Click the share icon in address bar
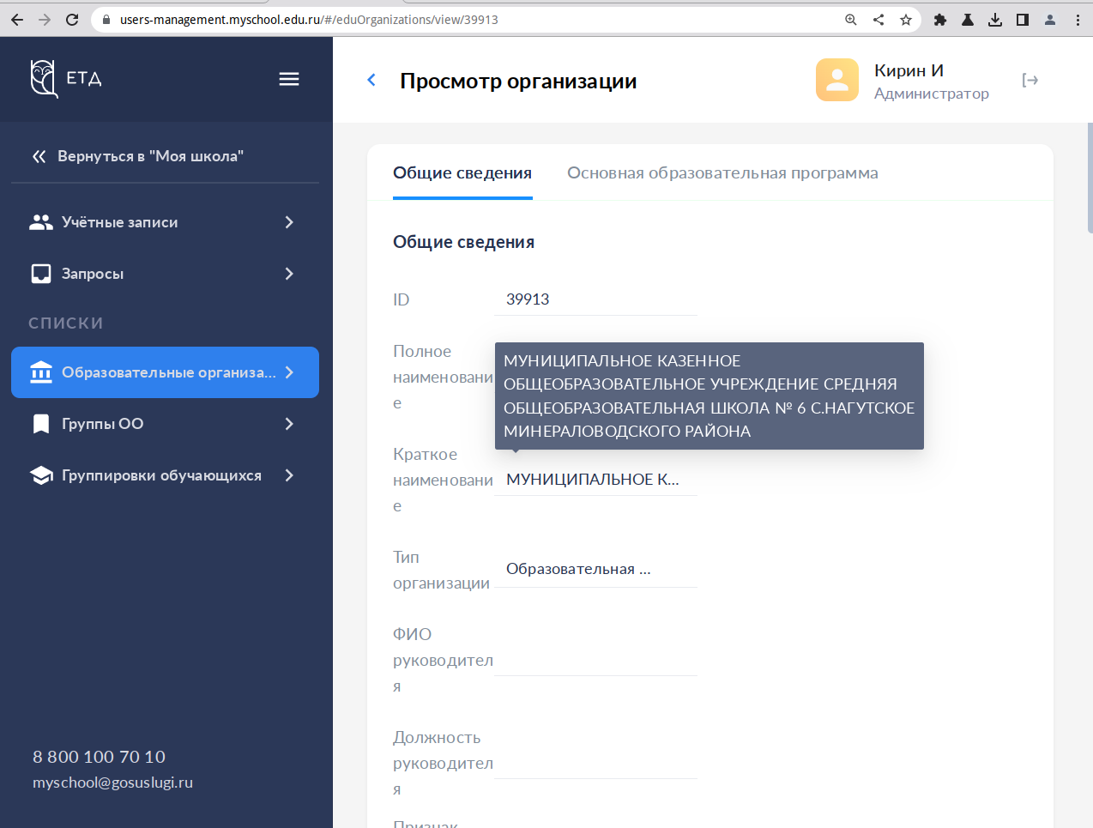Screen dimensions: 1093x828 (879, 20)
